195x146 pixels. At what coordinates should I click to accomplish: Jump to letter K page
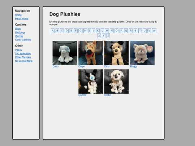tap(98, 31)
